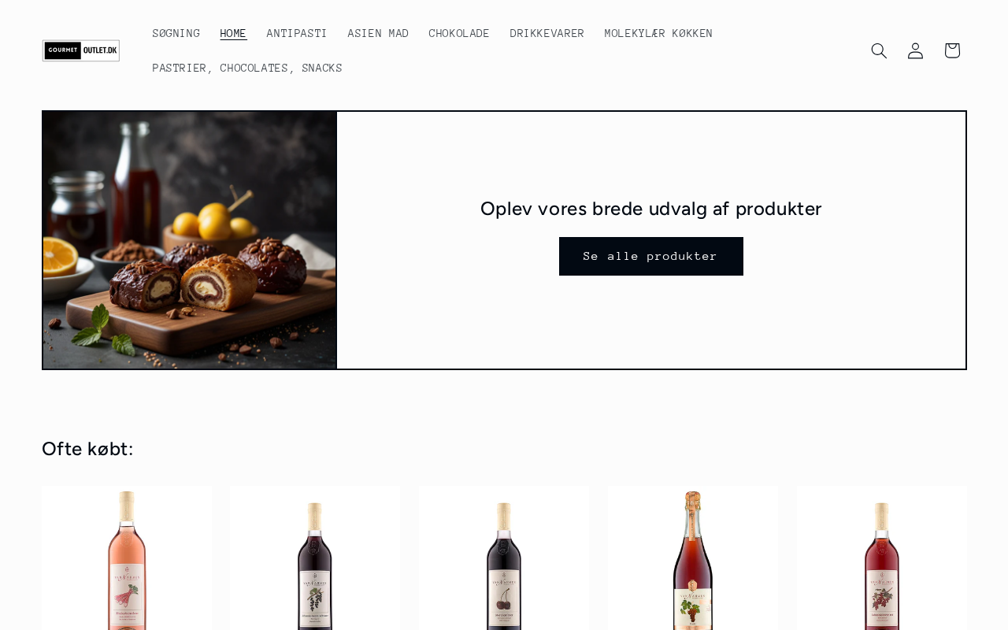Open ASIEN MAD category
The height and width of the screenshot is (630, 1008).
378,33
